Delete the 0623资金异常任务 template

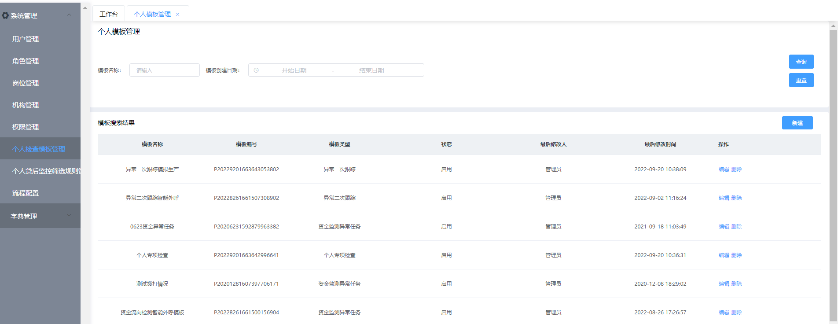tap(736, 226)
